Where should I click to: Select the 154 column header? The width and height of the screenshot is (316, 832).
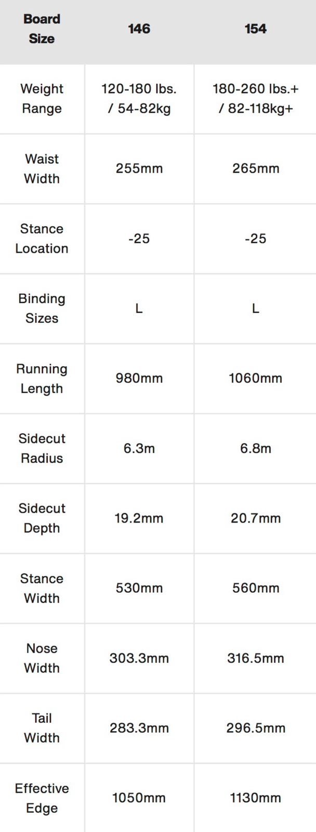pos(255,29)
